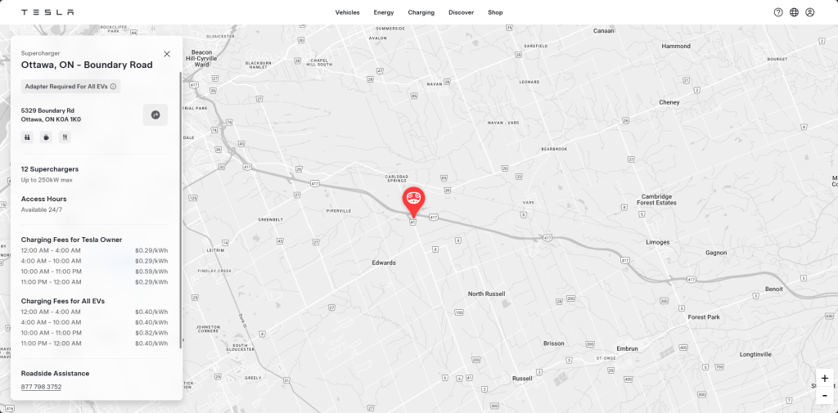Viewport: 838px width, 413px height.
Task: Zoom out the map with minus button
Action: pos(825,395)
